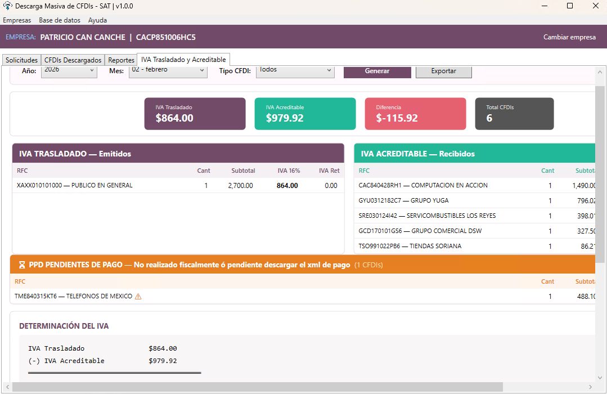The height and width of the screenshot is (394, 607).
Task: Select the GCD170101GS6 — GRUPO COMERCIAL DSW row
Action: point(475,231)
